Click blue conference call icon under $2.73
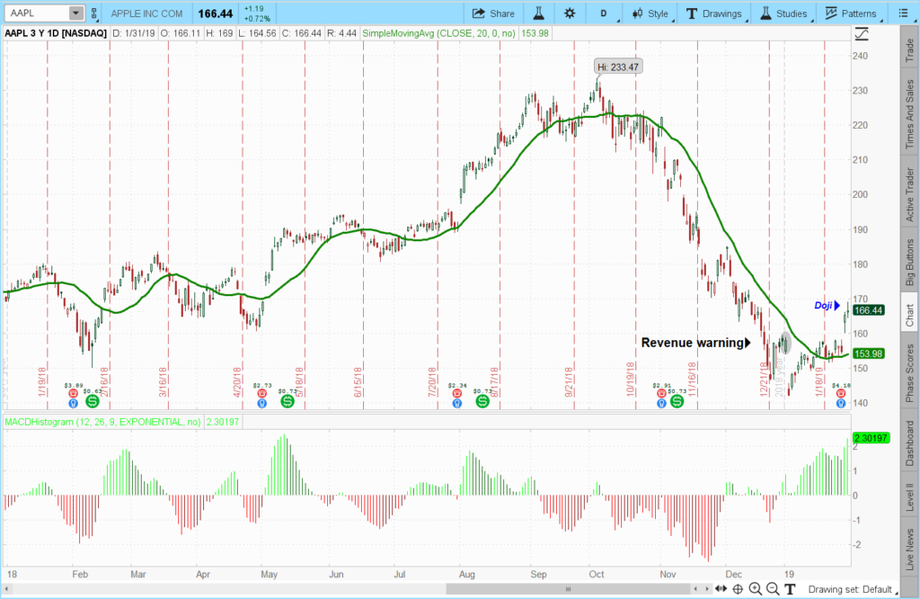The image size is (920, 599). 262,404
